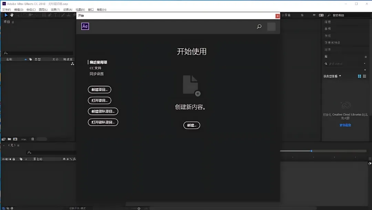372x210 pixels.
Task: Switch Libraries to list view
Action: click(365, 76)
